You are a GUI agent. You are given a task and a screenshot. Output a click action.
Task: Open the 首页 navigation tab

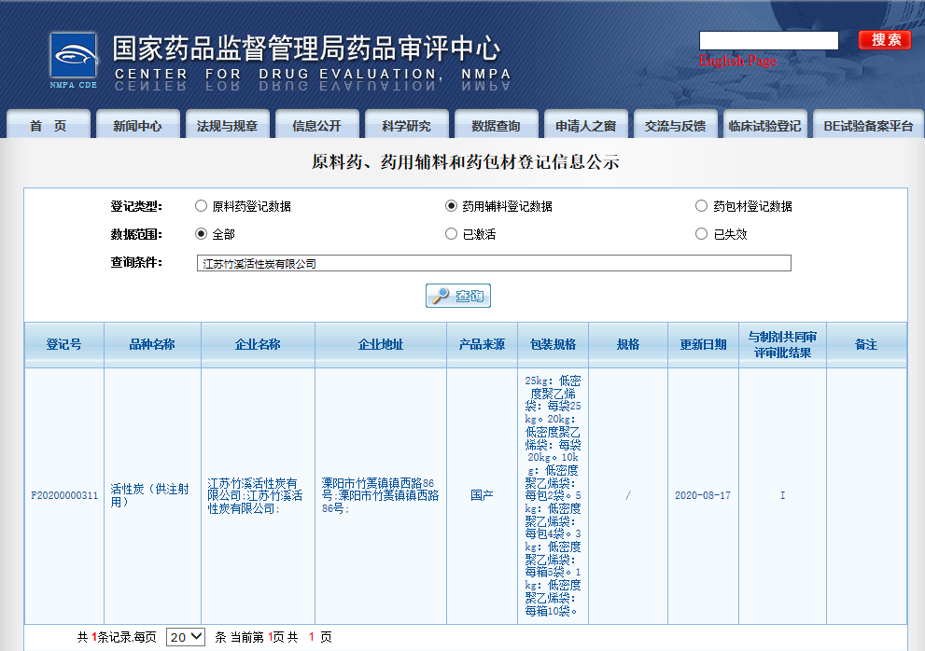pyautogui.click(x=49, y=126)
